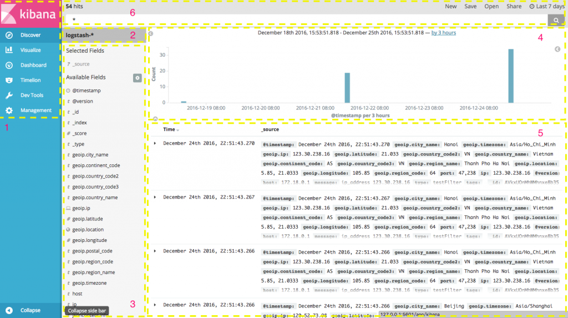Click the _score number type icon
The height and width of the screenshot is (318, 568).
click(x=68, y=133)
